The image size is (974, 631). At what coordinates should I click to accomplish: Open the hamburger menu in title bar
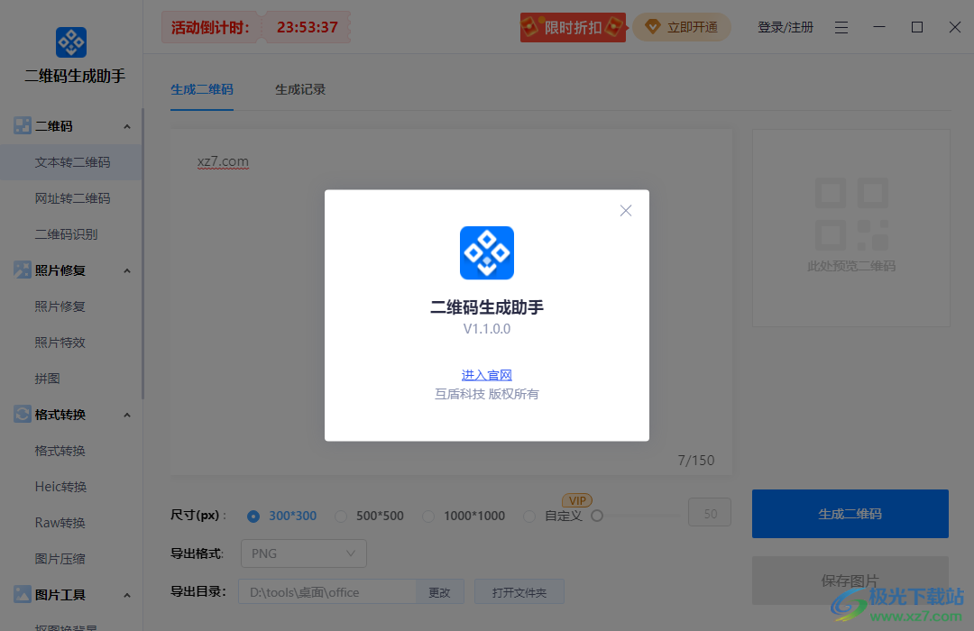[841, 27]
